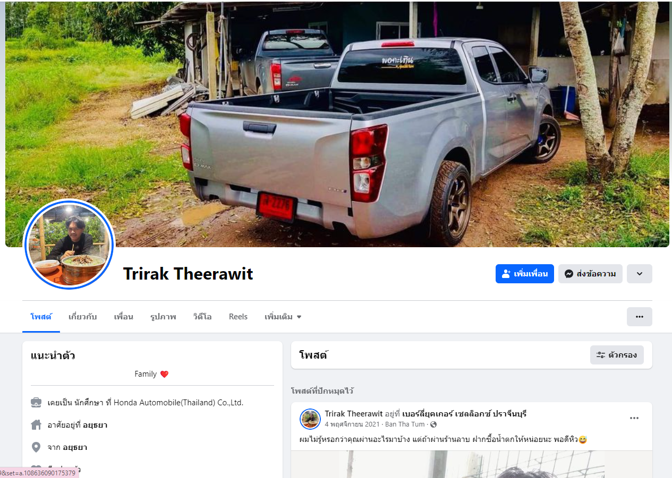Click the add friend person icon
Image resolution: width=672 pixels, height=478 pixels.
click(506, 274)
